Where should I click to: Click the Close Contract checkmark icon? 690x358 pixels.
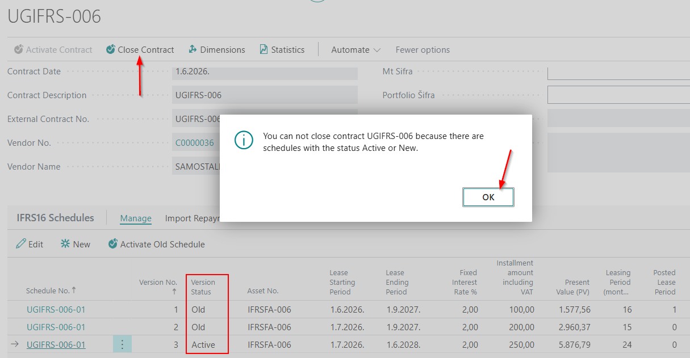click(x=111, y=49)
